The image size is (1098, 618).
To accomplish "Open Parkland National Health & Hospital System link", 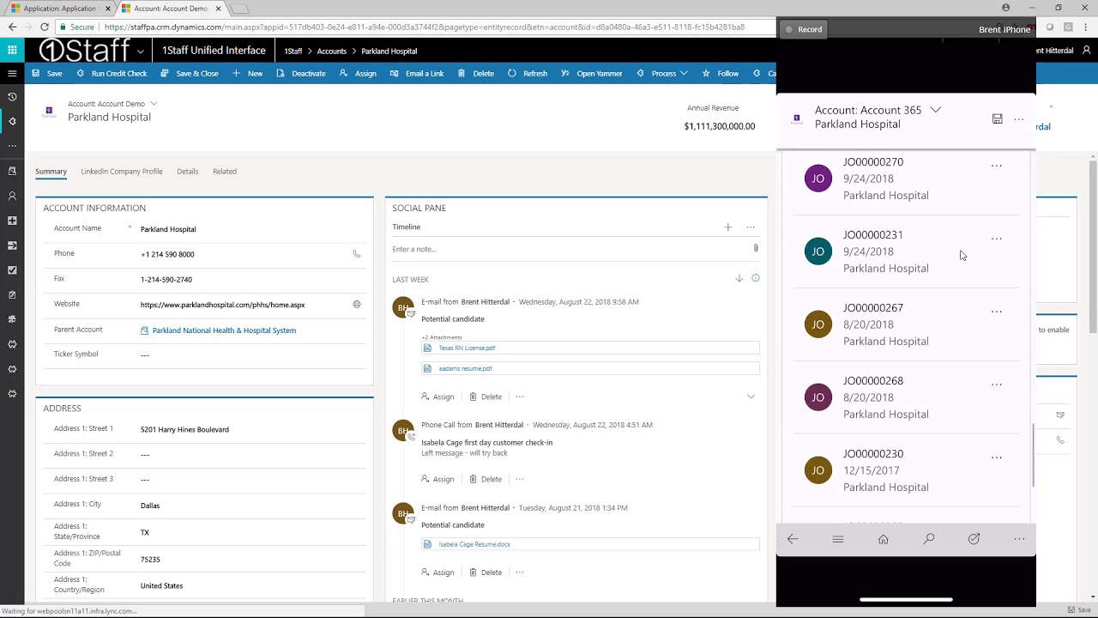I will coord(224,330).
